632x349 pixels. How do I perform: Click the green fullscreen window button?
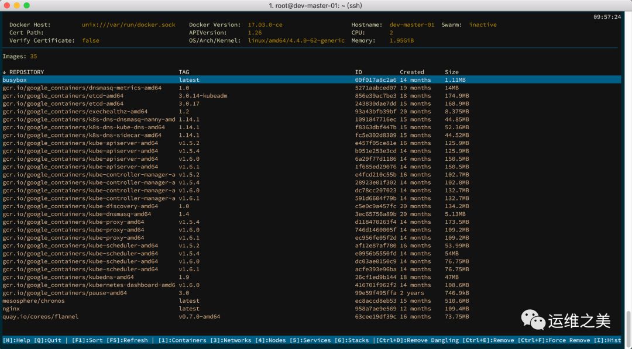(26, 5)
